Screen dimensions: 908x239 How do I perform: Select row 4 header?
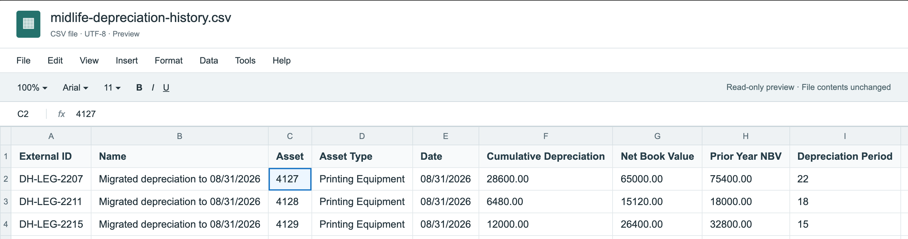(x=6, y=224)
